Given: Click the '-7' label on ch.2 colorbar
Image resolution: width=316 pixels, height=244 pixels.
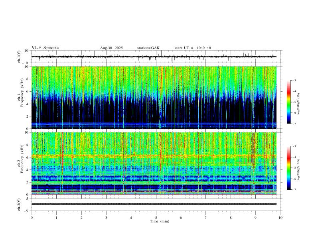Looking at the screenshot, I should point(294,190).
